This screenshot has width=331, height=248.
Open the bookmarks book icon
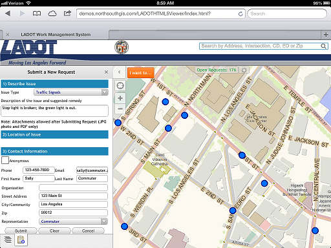pyautogui.click(x=37, y=14)
